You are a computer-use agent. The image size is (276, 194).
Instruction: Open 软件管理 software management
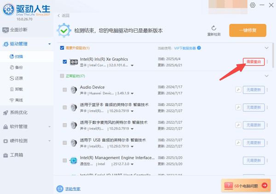pyautogui.click(x=15, y=126)
